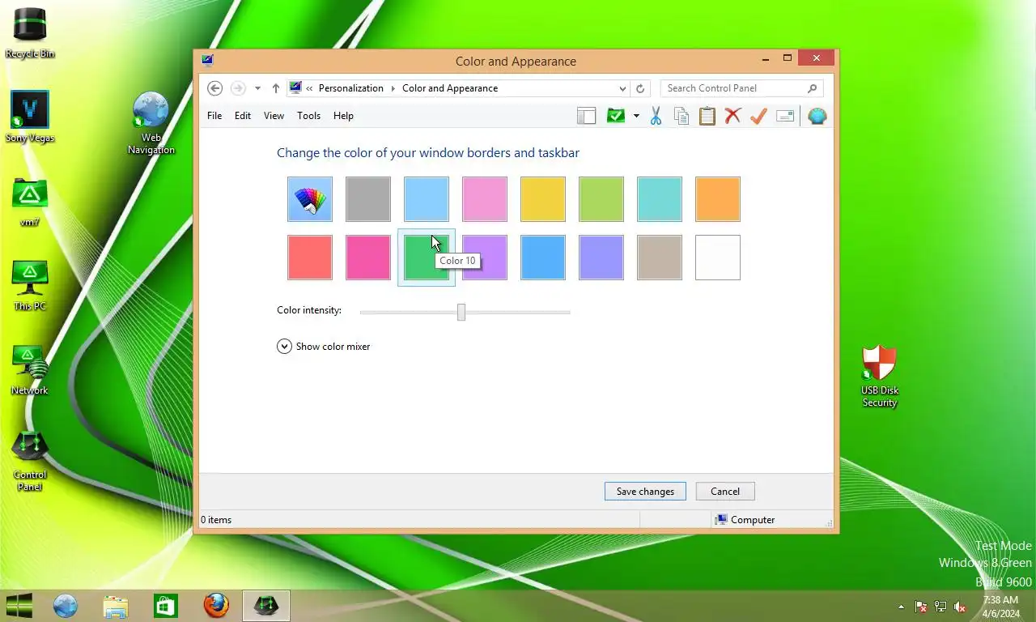Open the Edit menu
1036x622 pixels.
pos(243,116)
